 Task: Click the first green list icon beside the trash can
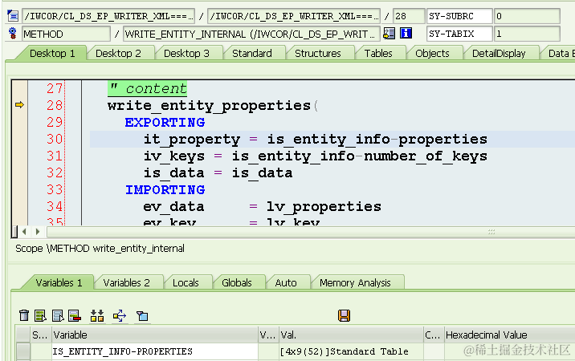pyautogui.click(x=40, y=315)
